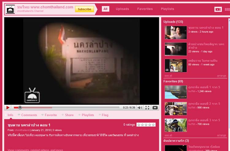Open thumbnail of favorite with 1,246 views
The image size is (230, 151).
click(176, 92)
